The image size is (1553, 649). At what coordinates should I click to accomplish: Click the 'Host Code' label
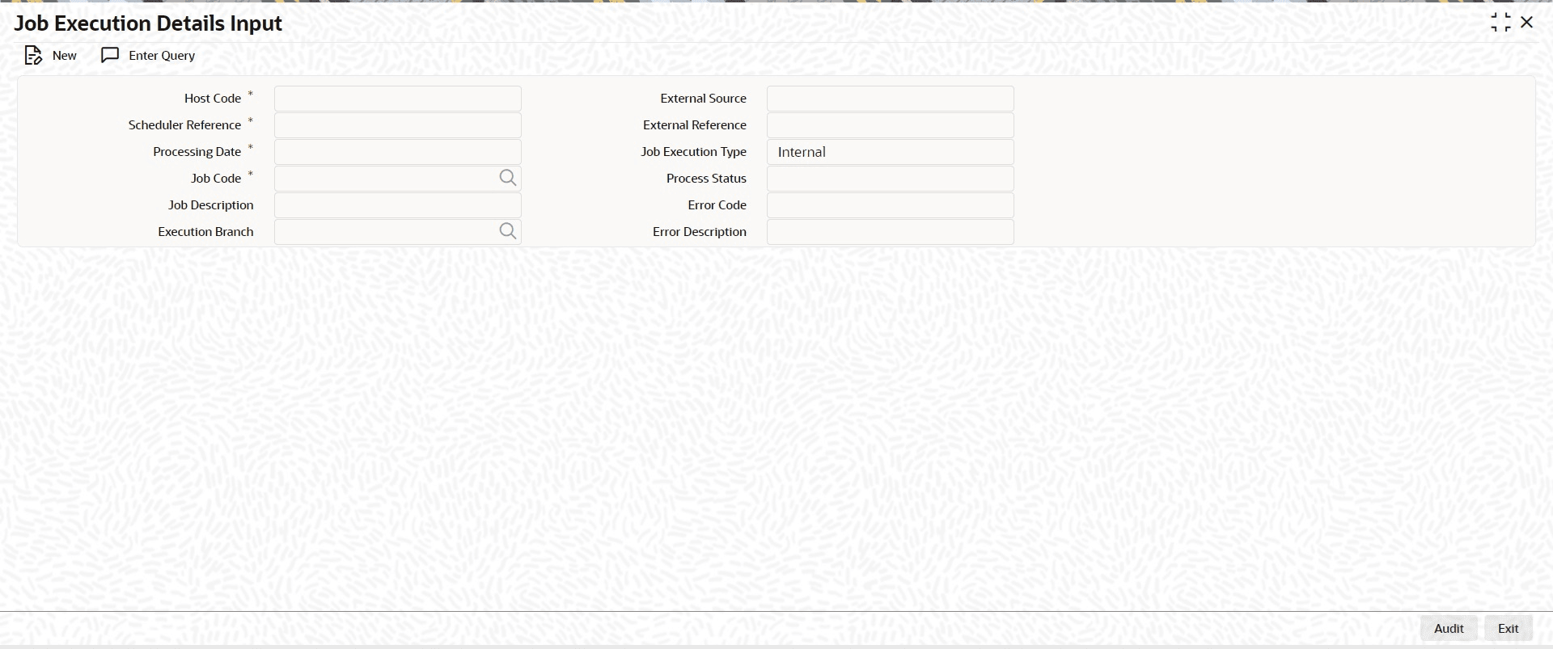213,98
